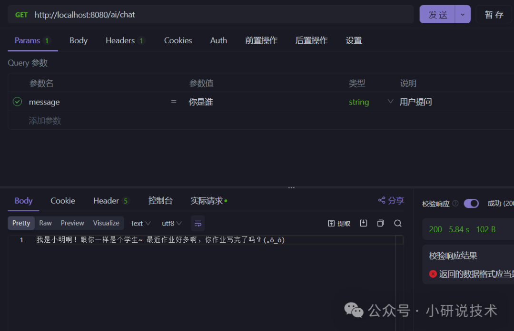This screenshot has width=514, height=331.
Task: Click the 提取 (extract) icon
Action: click(339, 223)
